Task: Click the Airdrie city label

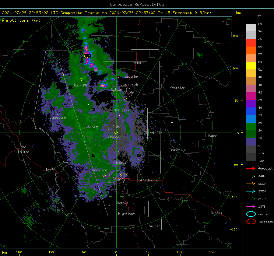Action: (120, 163)
